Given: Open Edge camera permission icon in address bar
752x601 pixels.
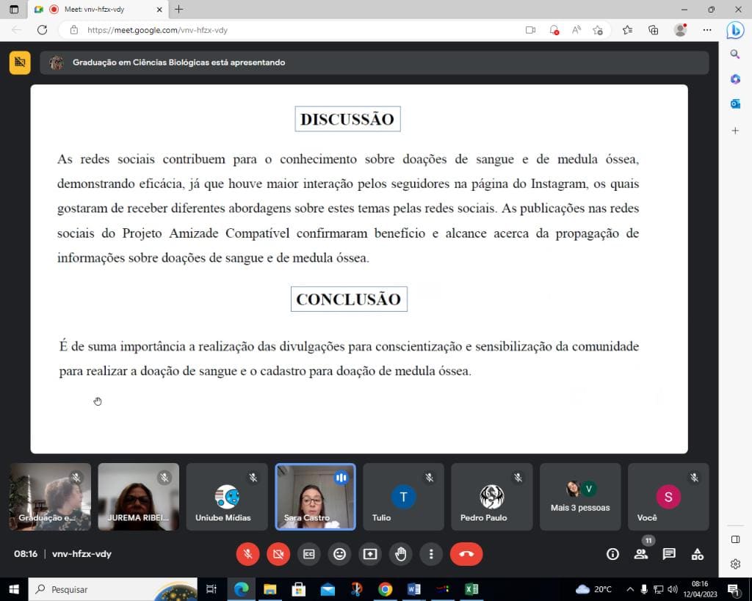Looking at the screenshot, I should (x=530, y=29).
